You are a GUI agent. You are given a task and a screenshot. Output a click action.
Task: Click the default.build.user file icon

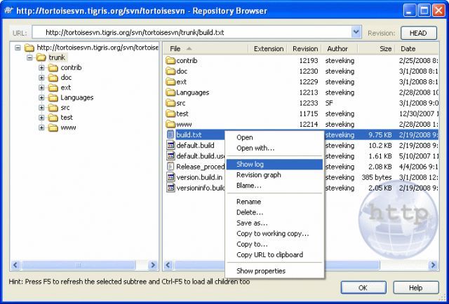coord(170,156)
